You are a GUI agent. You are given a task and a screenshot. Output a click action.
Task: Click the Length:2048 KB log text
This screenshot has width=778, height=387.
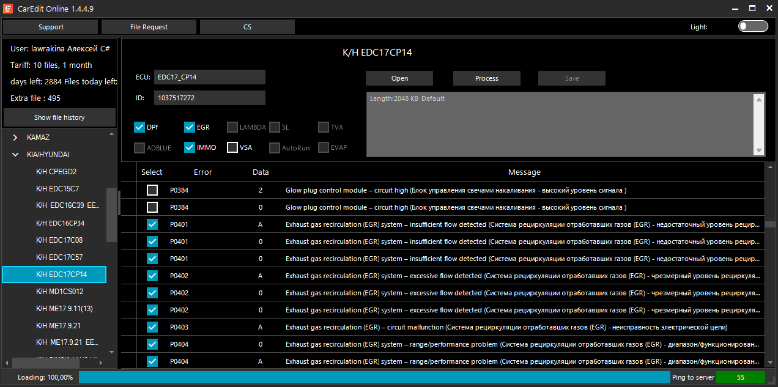[x=407, y=98]
